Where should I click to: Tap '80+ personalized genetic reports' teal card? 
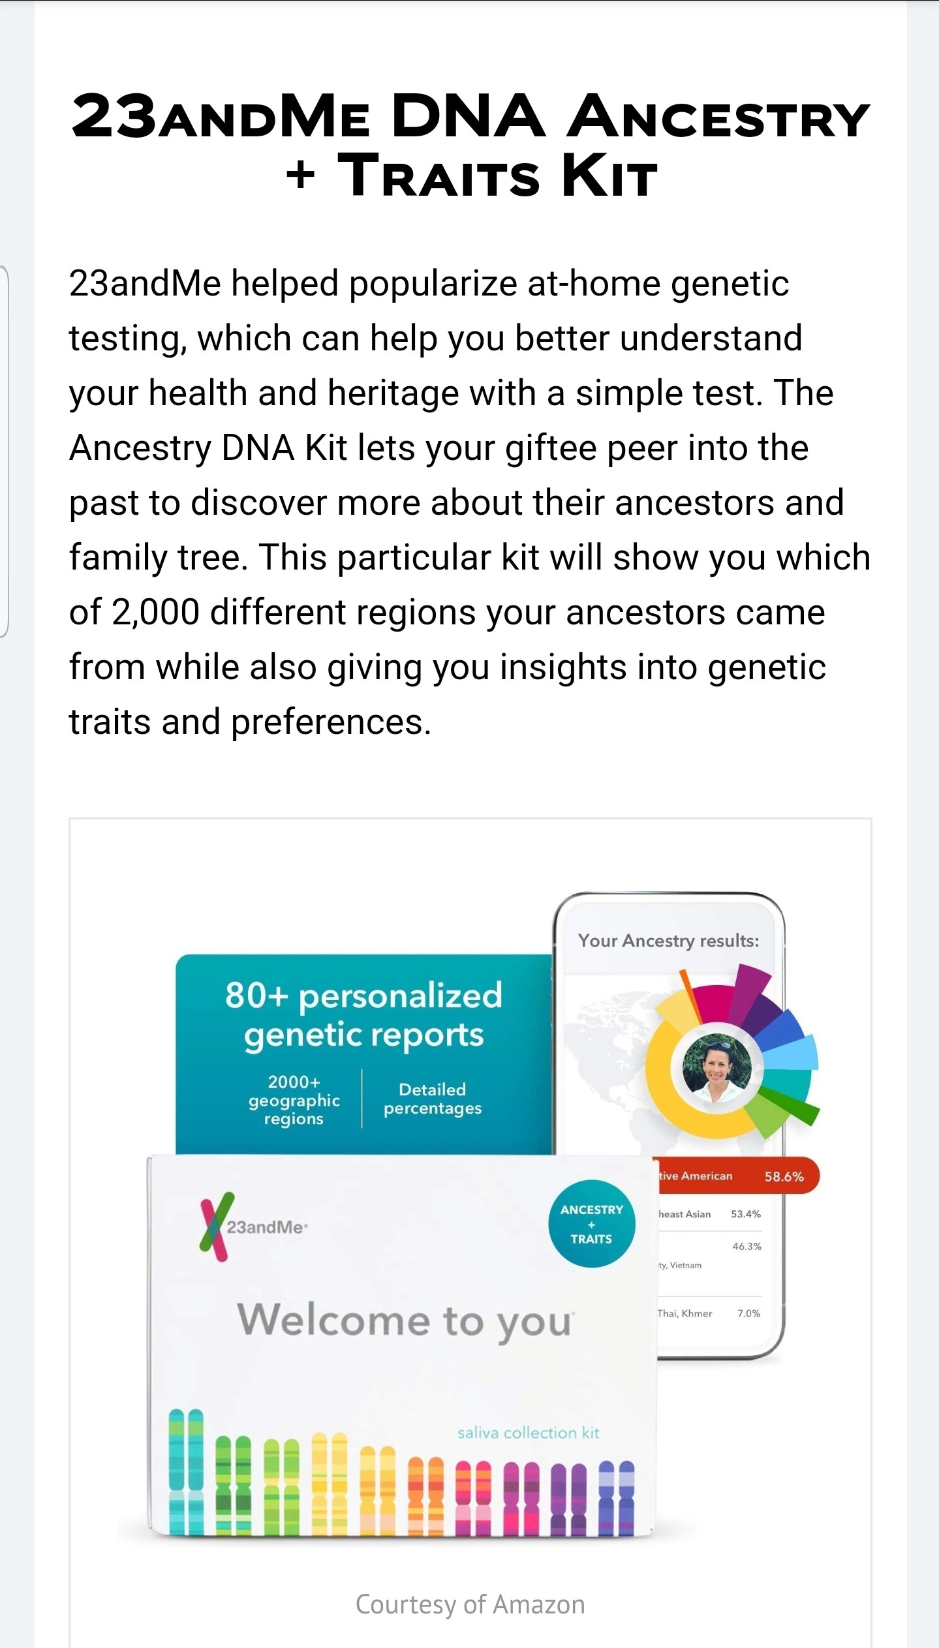[363, 1015]
